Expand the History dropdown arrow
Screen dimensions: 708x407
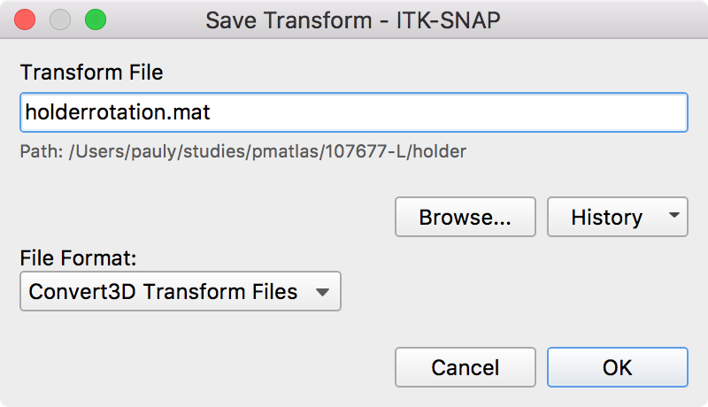click(674, 215)
